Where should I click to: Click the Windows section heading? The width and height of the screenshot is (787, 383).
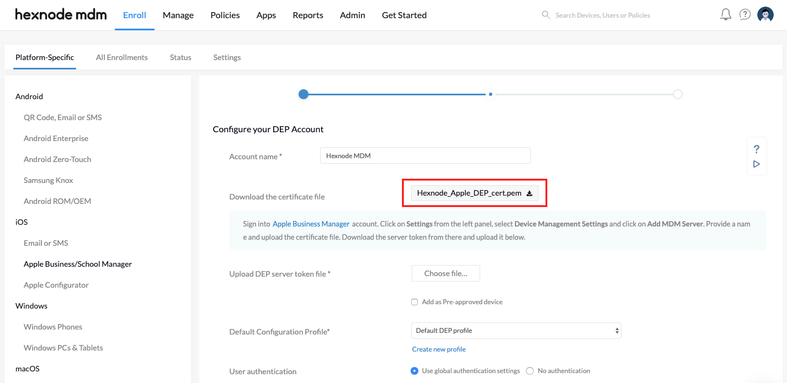[31, 306]
